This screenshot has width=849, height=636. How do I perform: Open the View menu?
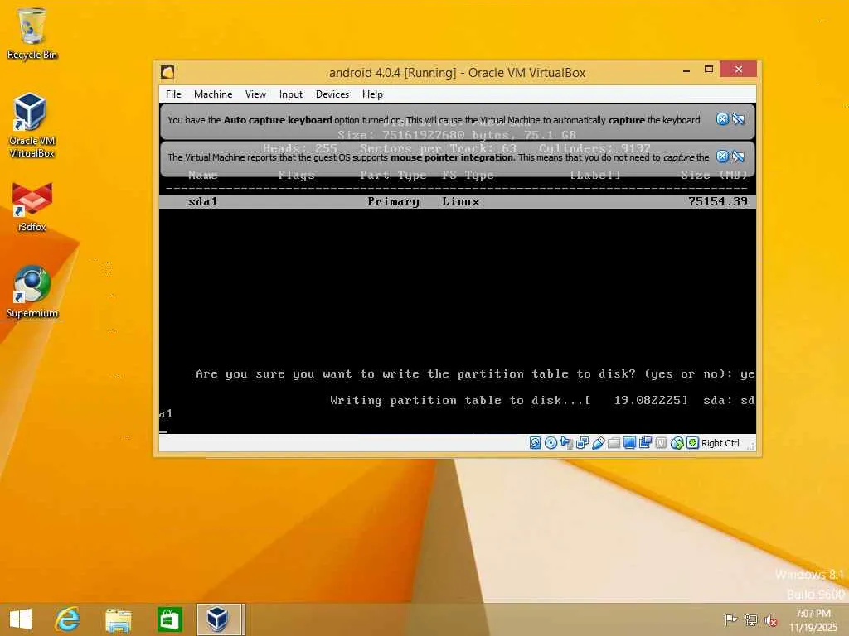point(255,94)
